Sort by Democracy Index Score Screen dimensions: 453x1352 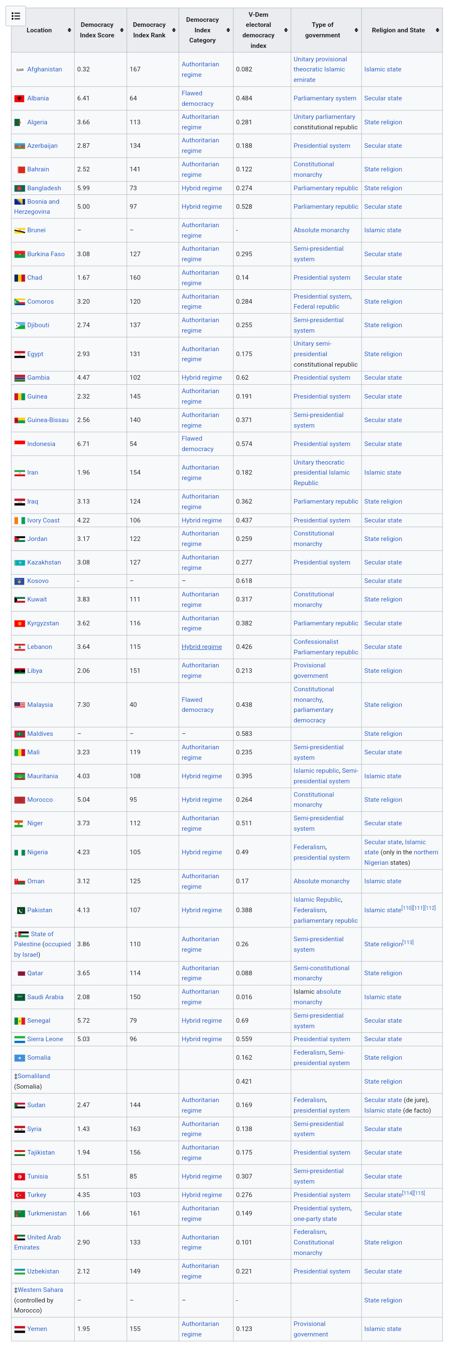click(122, 30)
